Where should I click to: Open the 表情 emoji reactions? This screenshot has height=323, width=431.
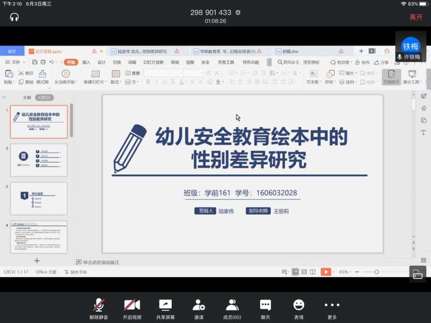[x=298, y=305]
